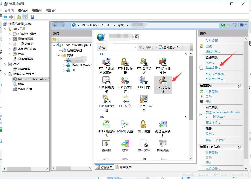The image size is (251, 179).
Task: Click browse www.chenhuili.com link
Action: point(222,114)
